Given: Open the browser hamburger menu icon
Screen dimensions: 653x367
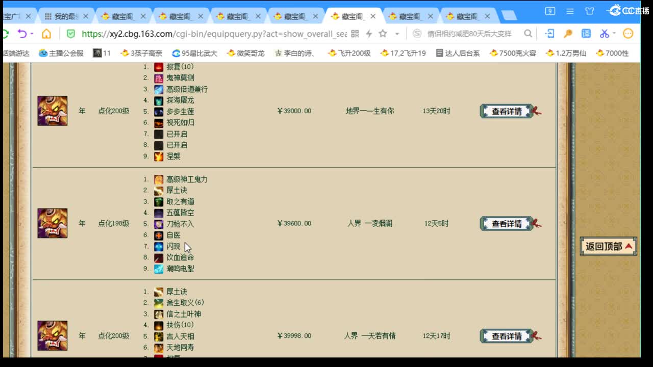Looking at the screenshot, I should 570,11.
